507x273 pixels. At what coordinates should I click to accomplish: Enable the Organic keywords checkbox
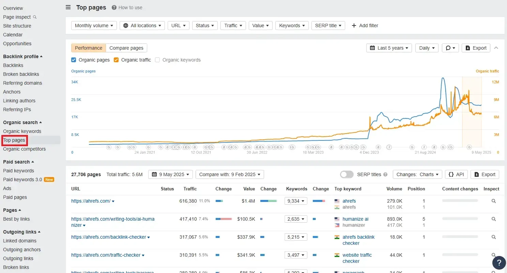(157, 60)
